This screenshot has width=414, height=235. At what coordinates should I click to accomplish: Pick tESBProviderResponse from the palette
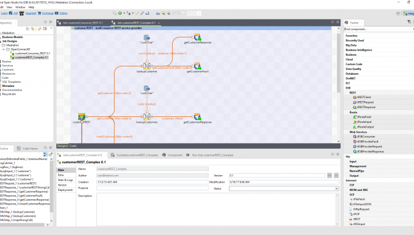pyautogui.click(x=371, y=152)
